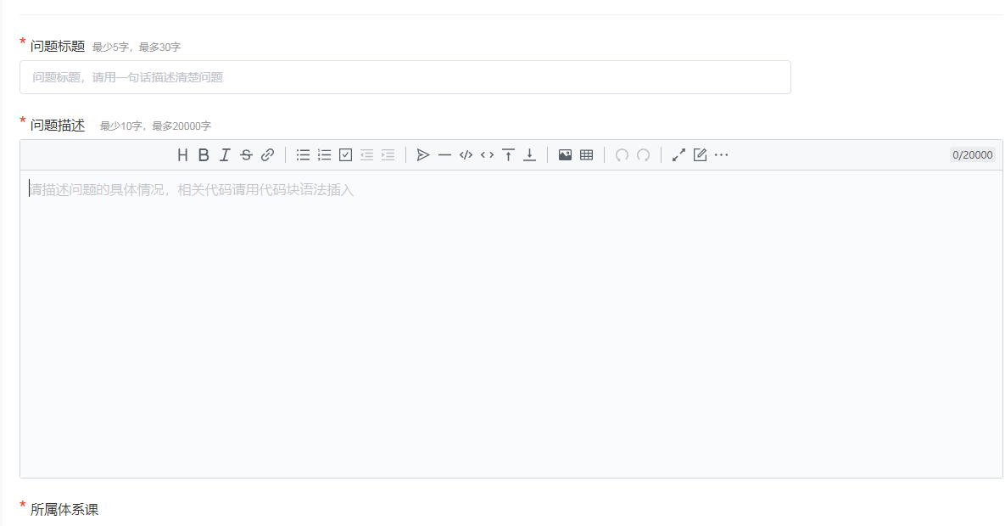Open more options with the three dots
1005x526 pixels.
coord(721,155)
